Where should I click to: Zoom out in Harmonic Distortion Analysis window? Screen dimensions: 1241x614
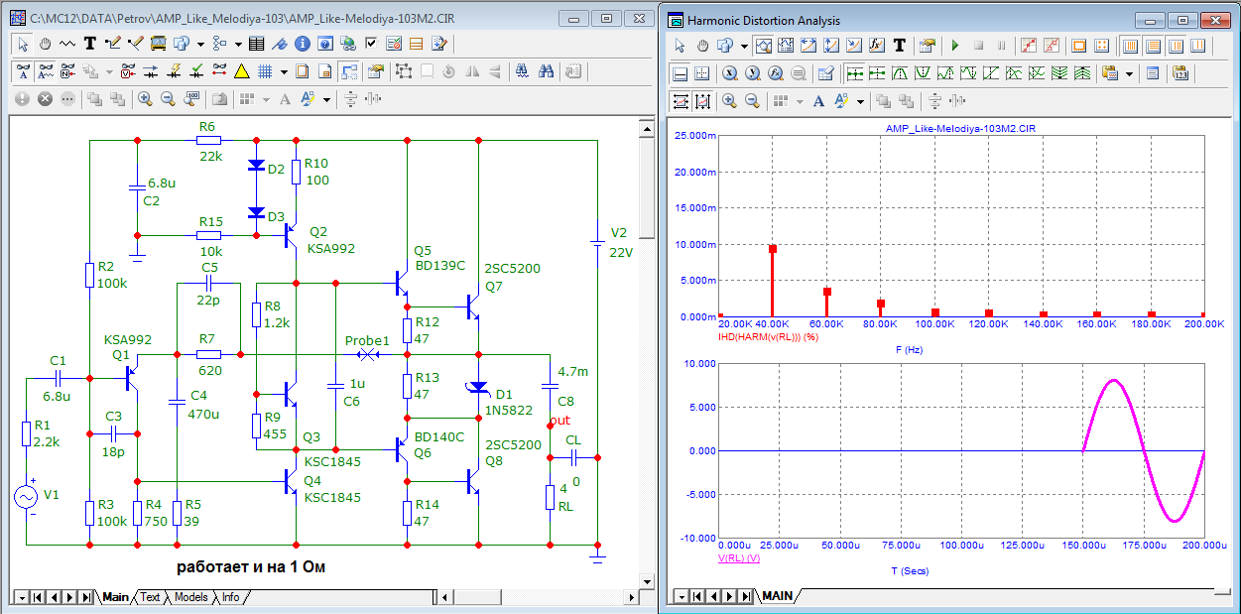pyautogui.click(x=752, y=100)
